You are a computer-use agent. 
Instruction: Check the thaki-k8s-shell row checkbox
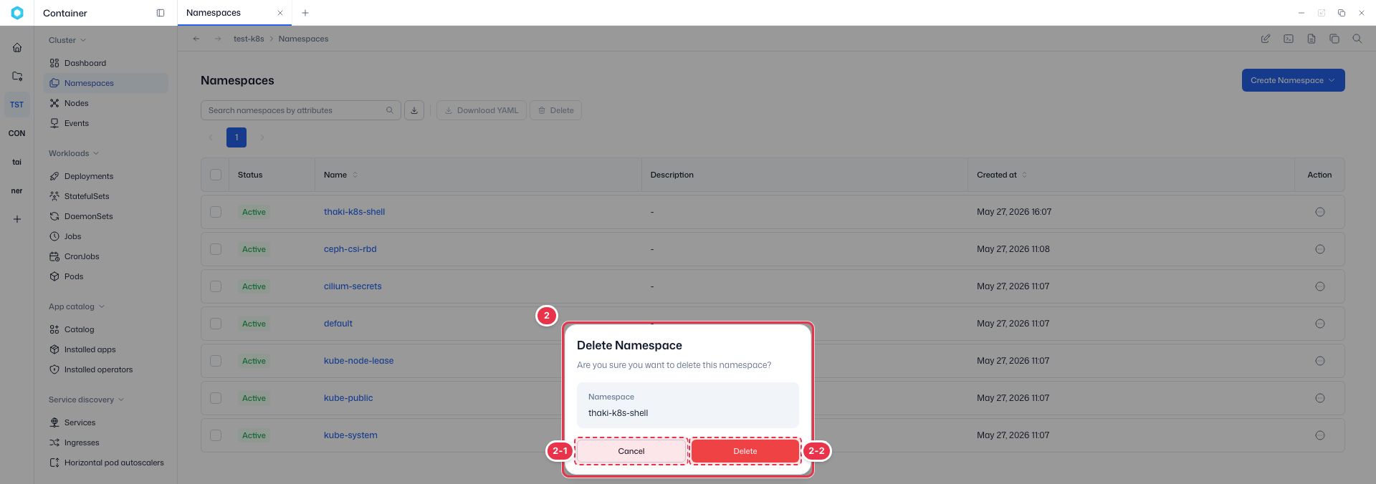click(x=216, y=212)
